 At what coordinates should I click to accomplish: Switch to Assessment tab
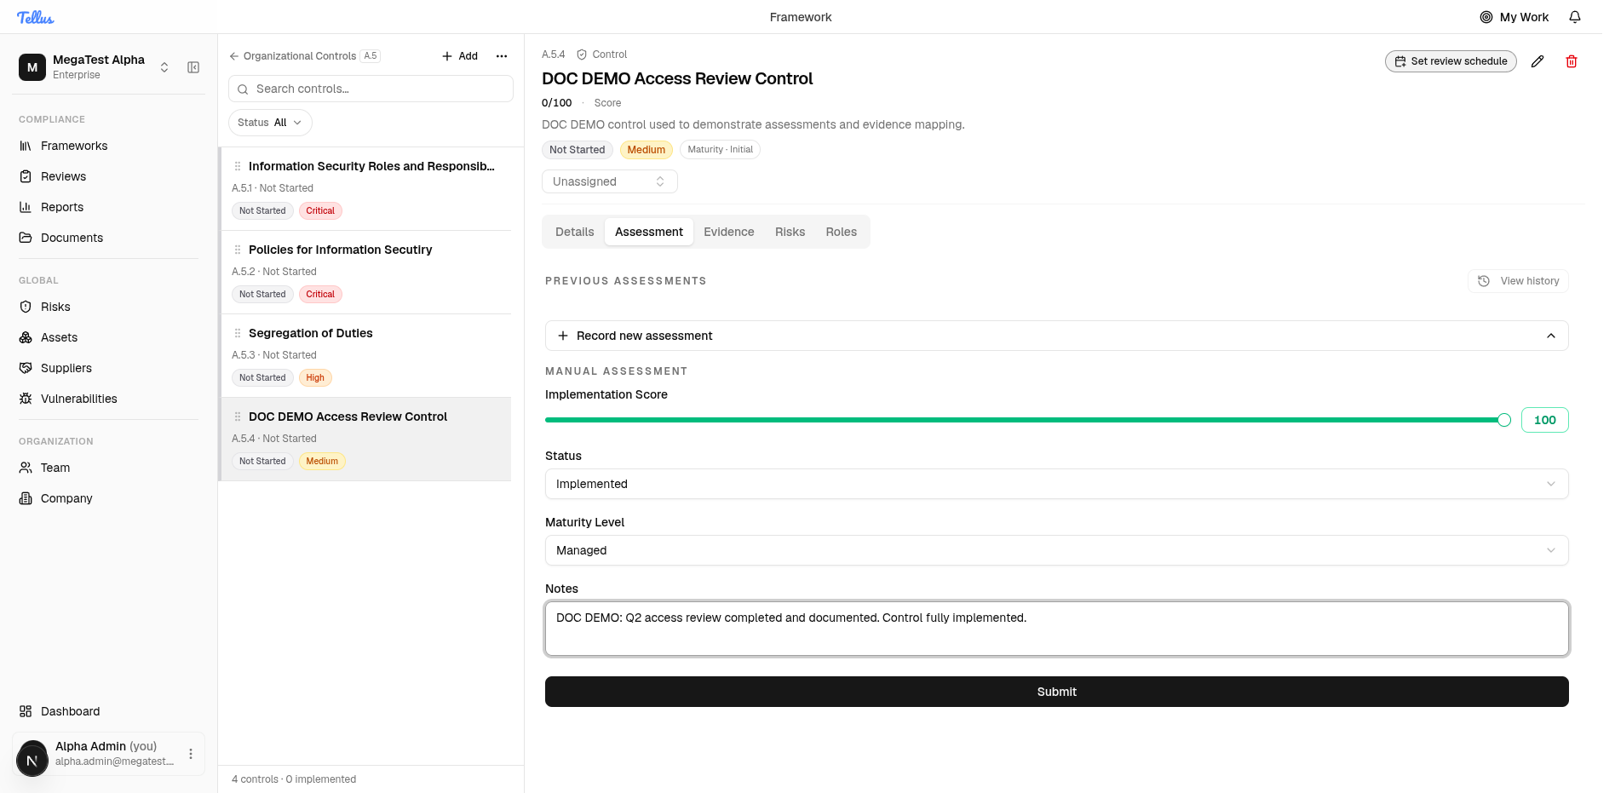pyautogui.click(x=649, y=232)
